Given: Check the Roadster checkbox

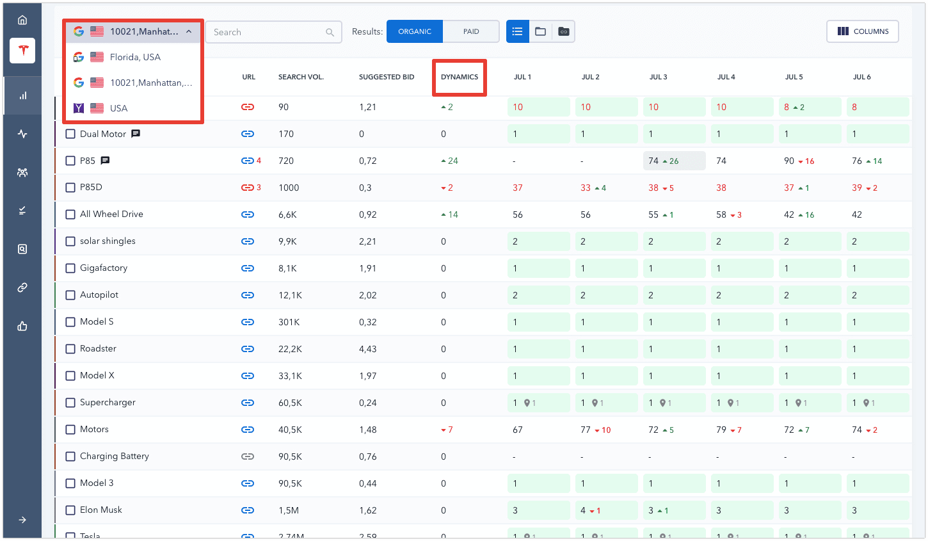Looking at the screenshot, I should coord(70,349).
